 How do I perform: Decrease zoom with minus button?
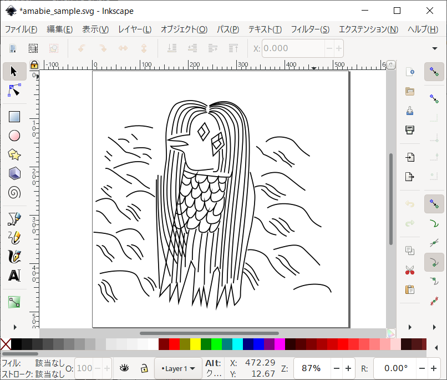[x=337, y=368]
